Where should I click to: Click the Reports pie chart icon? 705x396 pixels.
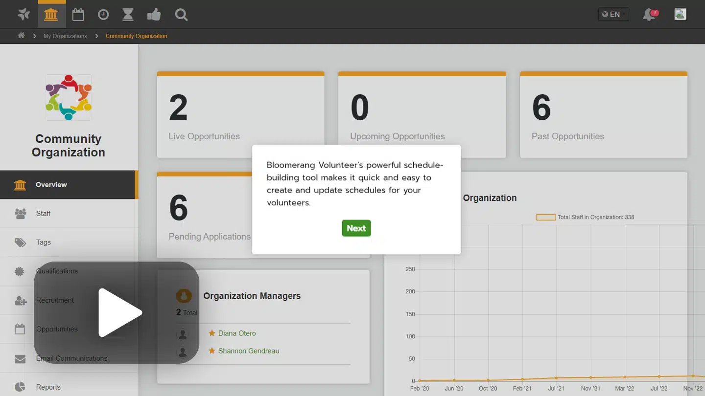20,387
